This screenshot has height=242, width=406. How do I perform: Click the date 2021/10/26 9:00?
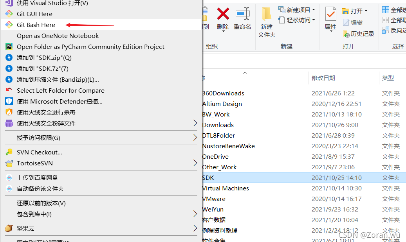pyautogui.click(x=335, y=125)
